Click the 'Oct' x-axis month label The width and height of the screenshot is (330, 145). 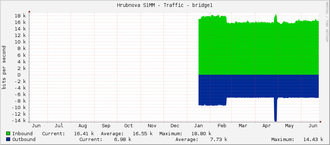point(129,126)
